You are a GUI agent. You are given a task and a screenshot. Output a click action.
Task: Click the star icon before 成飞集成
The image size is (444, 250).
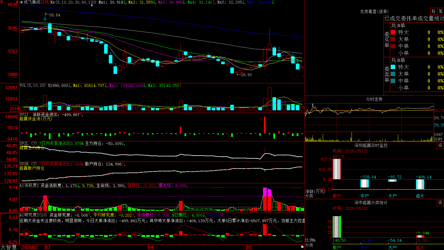coord(21,2)
